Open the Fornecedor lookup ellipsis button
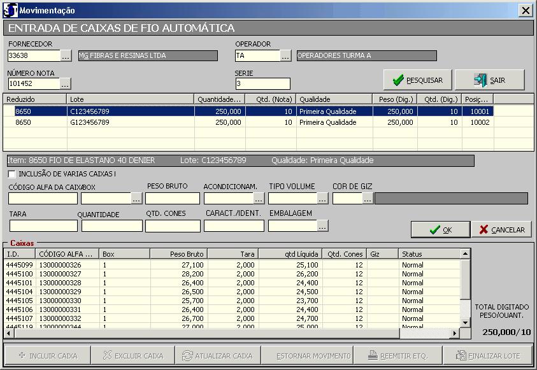 click(x=66, y=56)
